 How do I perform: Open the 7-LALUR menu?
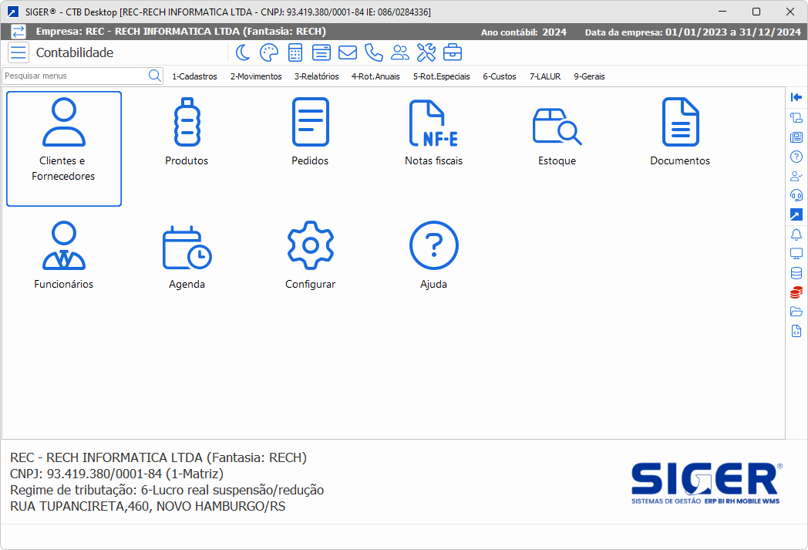[x=544, y=76]
